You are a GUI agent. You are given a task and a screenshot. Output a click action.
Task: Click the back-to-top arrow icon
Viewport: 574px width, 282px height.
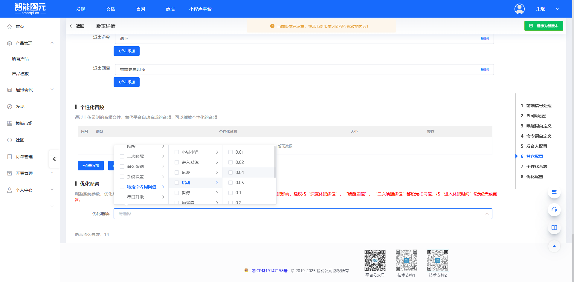[x=554, y=246]
